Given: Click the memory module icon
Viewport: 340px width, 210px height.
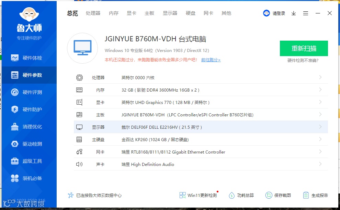Looking at the screenshot, I should click(x=79, y=90).
